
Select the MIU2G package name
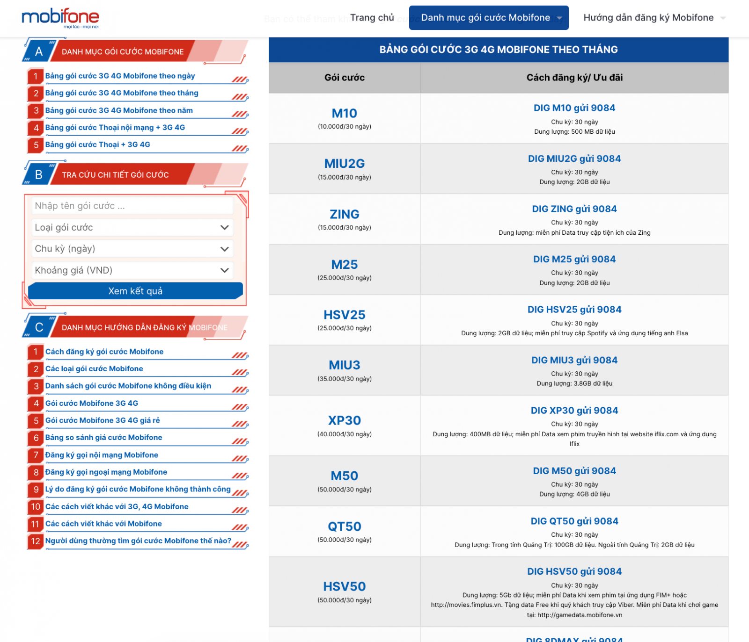pyautogui.click(x=345, y=164)
